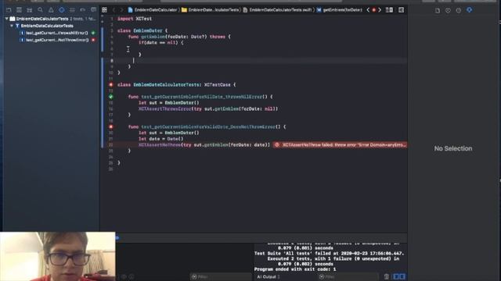Click the variables view filter field
501x281 pixels.
[221, 277]
